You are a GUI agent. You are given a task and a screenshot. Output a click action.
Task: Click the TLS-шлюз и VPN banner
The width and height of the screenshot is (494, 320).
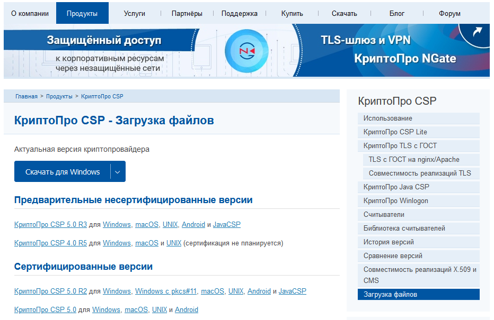(x=366, y=40)
